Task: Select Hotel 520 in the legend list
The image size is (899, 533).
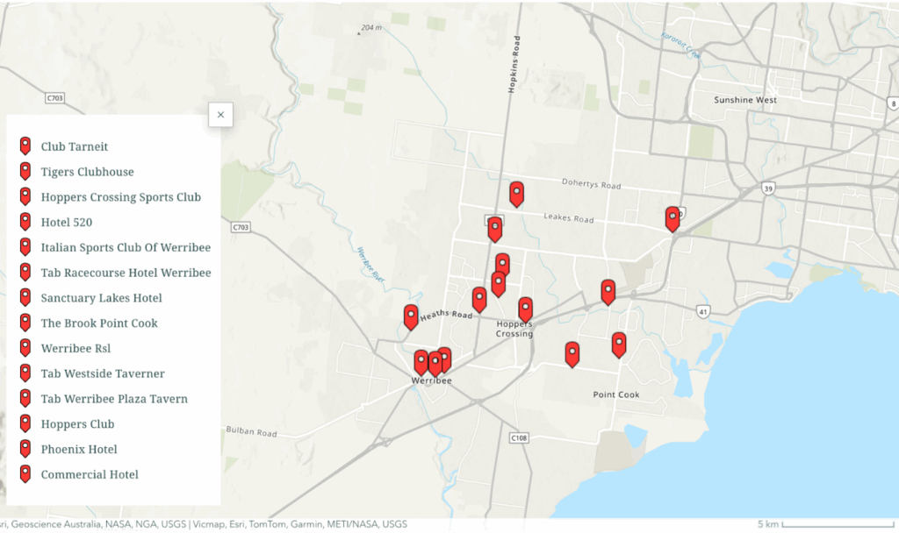Action: pyautogui.click(x=66, y=223)
